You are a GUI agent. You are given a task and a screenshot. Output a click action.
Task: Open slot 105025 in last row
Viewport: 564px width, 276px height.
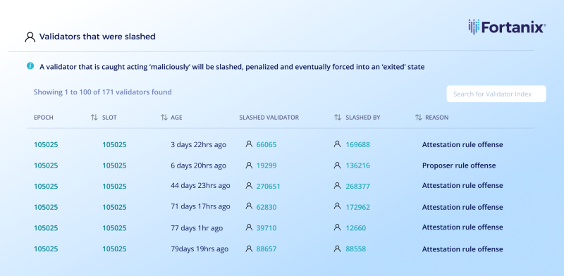(114, 249)
